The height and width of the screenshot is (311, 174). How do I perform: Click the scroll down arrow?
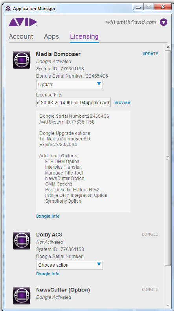(168, 305)
